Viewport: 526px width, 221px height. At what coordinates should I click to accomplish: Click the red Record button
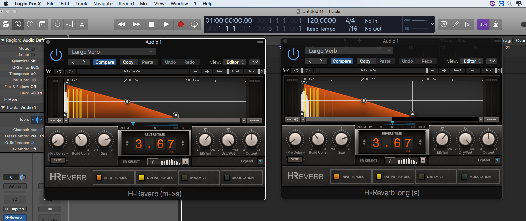[181, 24]
